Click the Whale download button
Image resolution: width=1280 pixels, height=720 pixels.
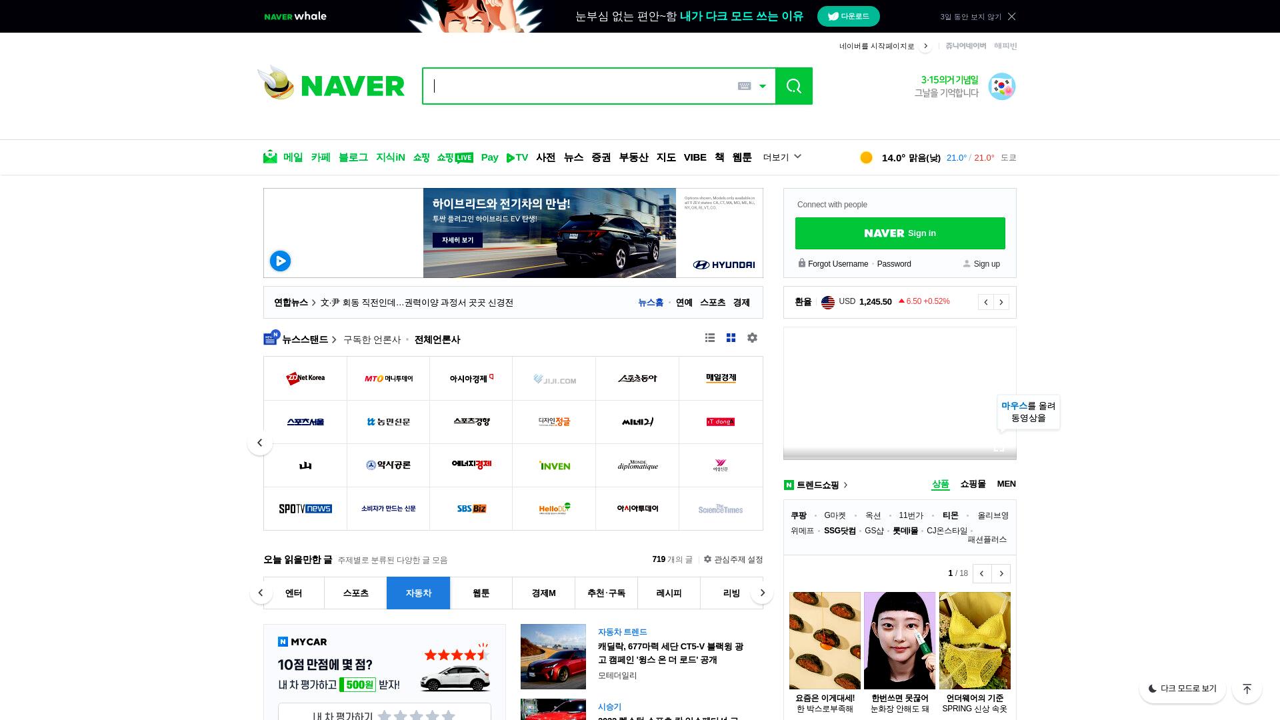click(x=848, y=16)
